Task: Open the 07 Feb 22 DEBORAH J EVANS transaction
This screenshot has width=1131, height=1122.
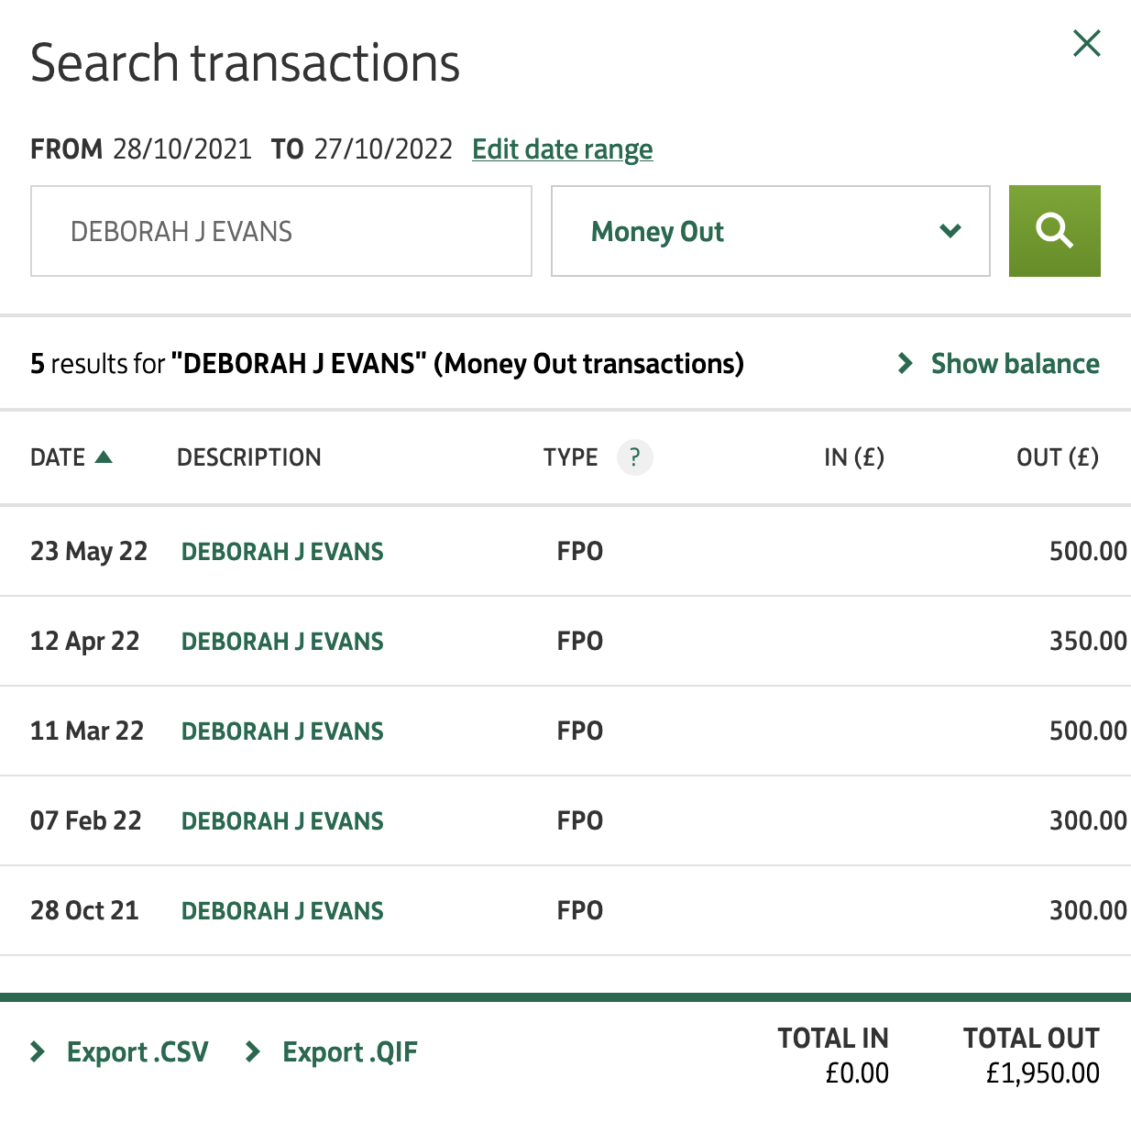Action: coord(282,820)
